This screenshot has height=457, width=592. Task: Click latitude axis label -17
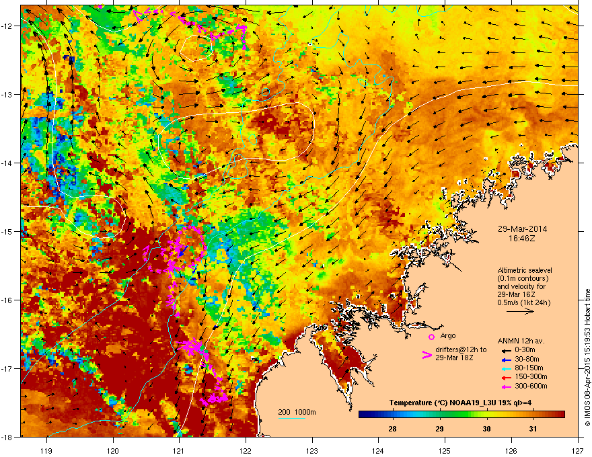[7, 368]
